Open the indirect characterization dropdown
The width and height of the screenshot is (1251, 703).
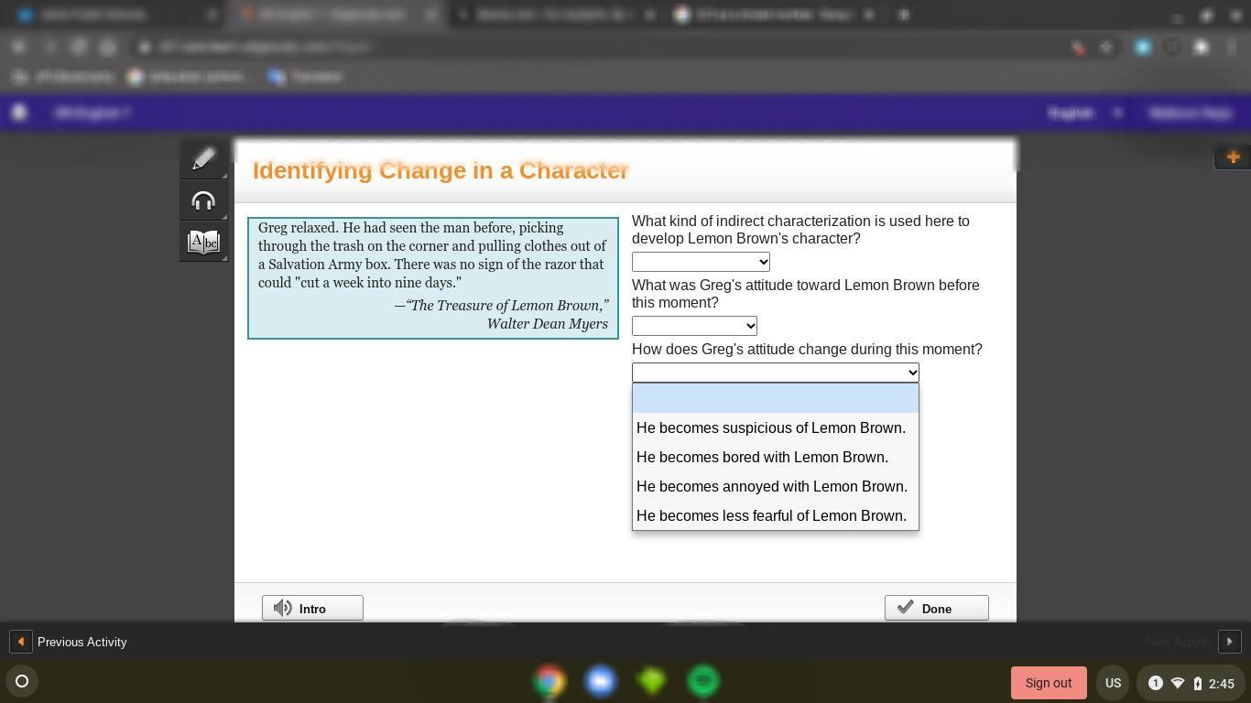[x=701, y=262]
